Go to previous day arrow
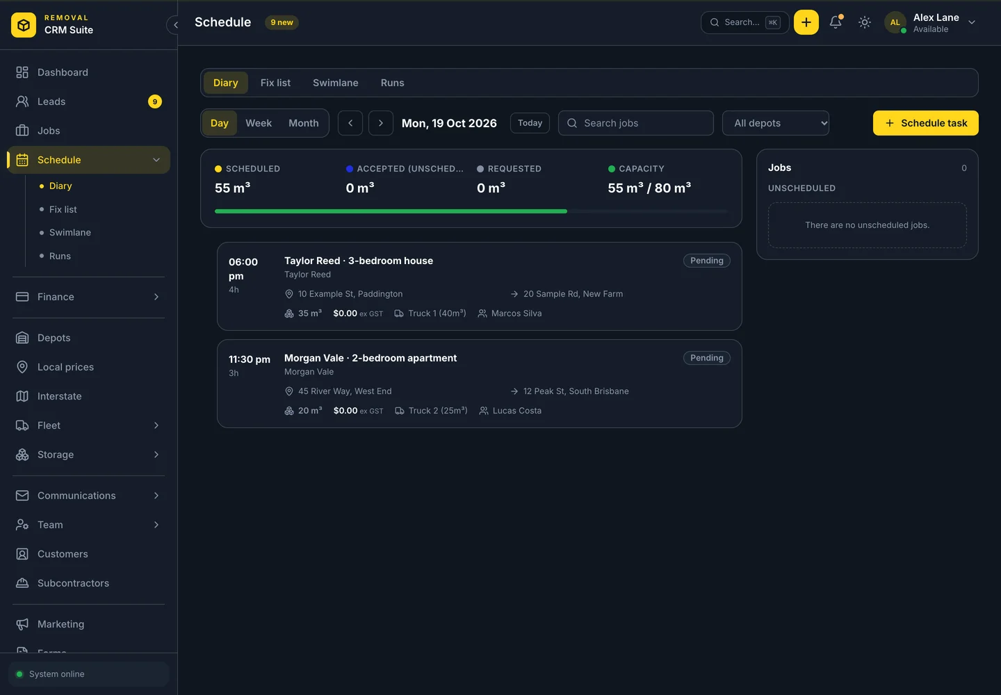Screen dimensions: 1001x695 [x=350, y=123]
